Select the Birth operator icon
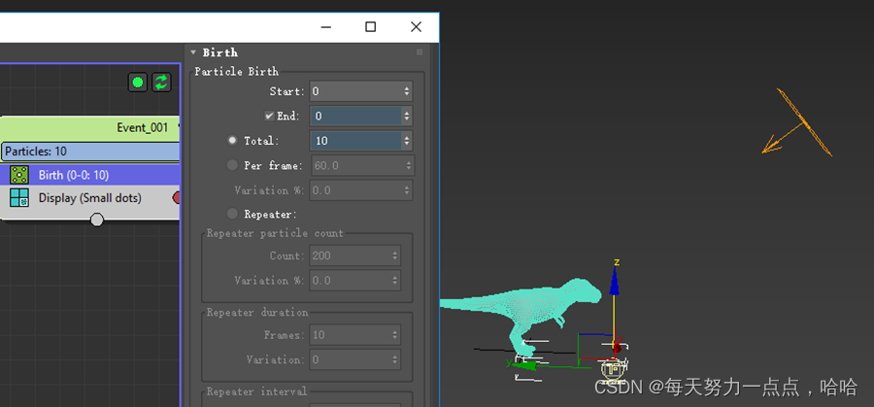This screenshot has height=407, width=874. click(x=19, y=175)
